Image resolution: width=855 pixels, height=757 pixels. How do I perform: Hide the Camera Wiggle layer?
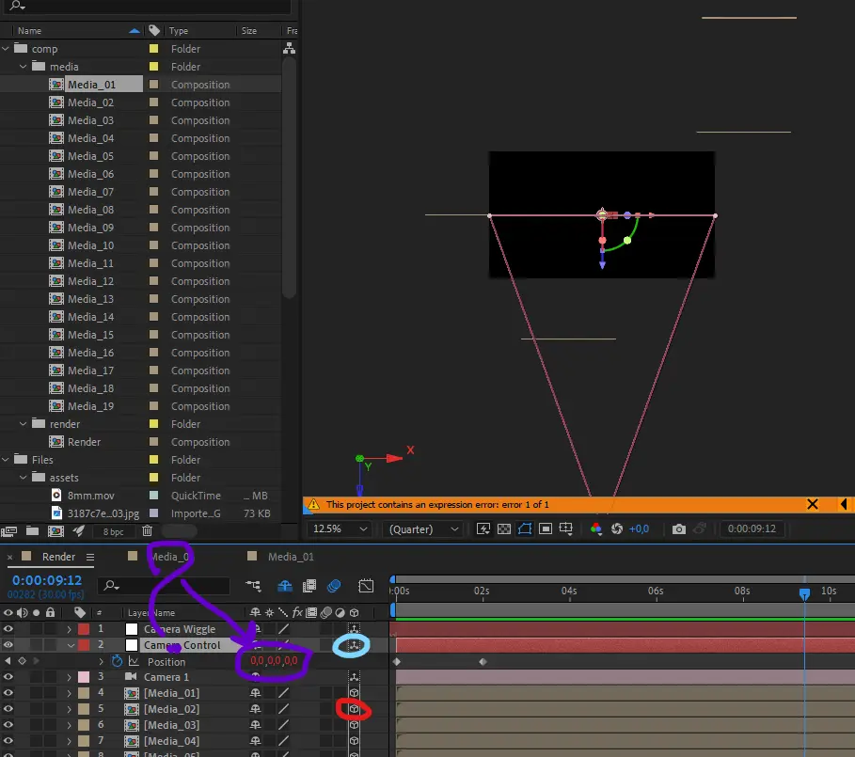[9, 629]
